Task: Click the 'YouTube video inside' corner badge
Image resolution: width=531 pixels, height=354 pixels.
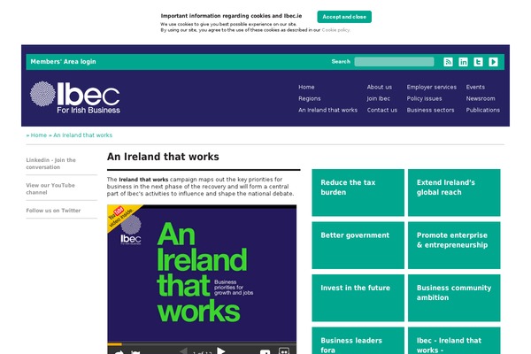Action: coord(121,216)
